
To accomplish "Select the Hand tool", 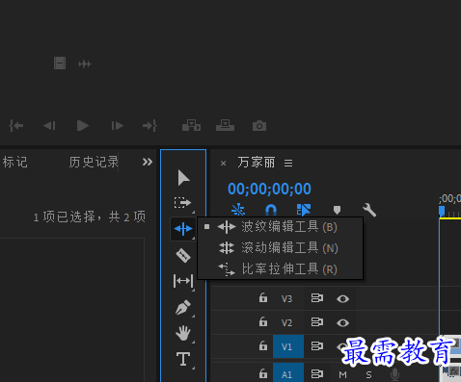I will (x=183, y=333).
